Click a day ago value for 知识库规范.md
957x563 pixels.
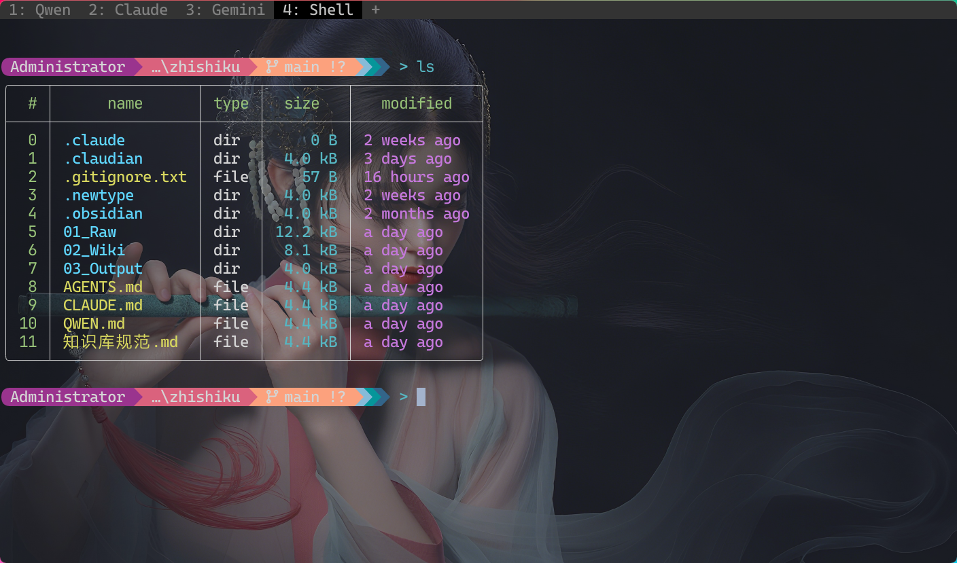pyautogui.click(x=404, y=342)
